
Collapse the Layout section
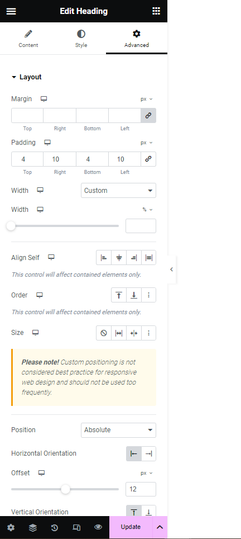tap(26, 77)
